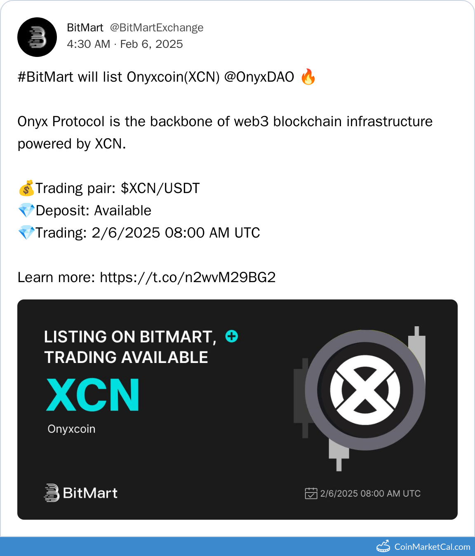Click the Onyxcoin X logo coin
This screenshot has height=556, width=475.
[x=365, y=390]
